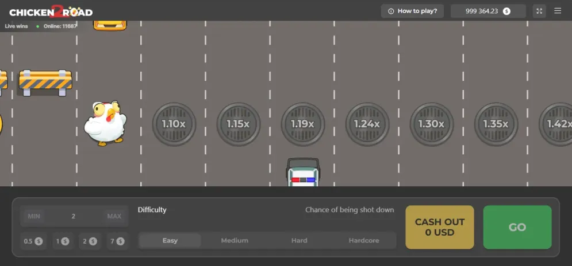This screenshot has width=572, height=266.
Task: Select Hard difficulty
Action: [x=299, y=241]
